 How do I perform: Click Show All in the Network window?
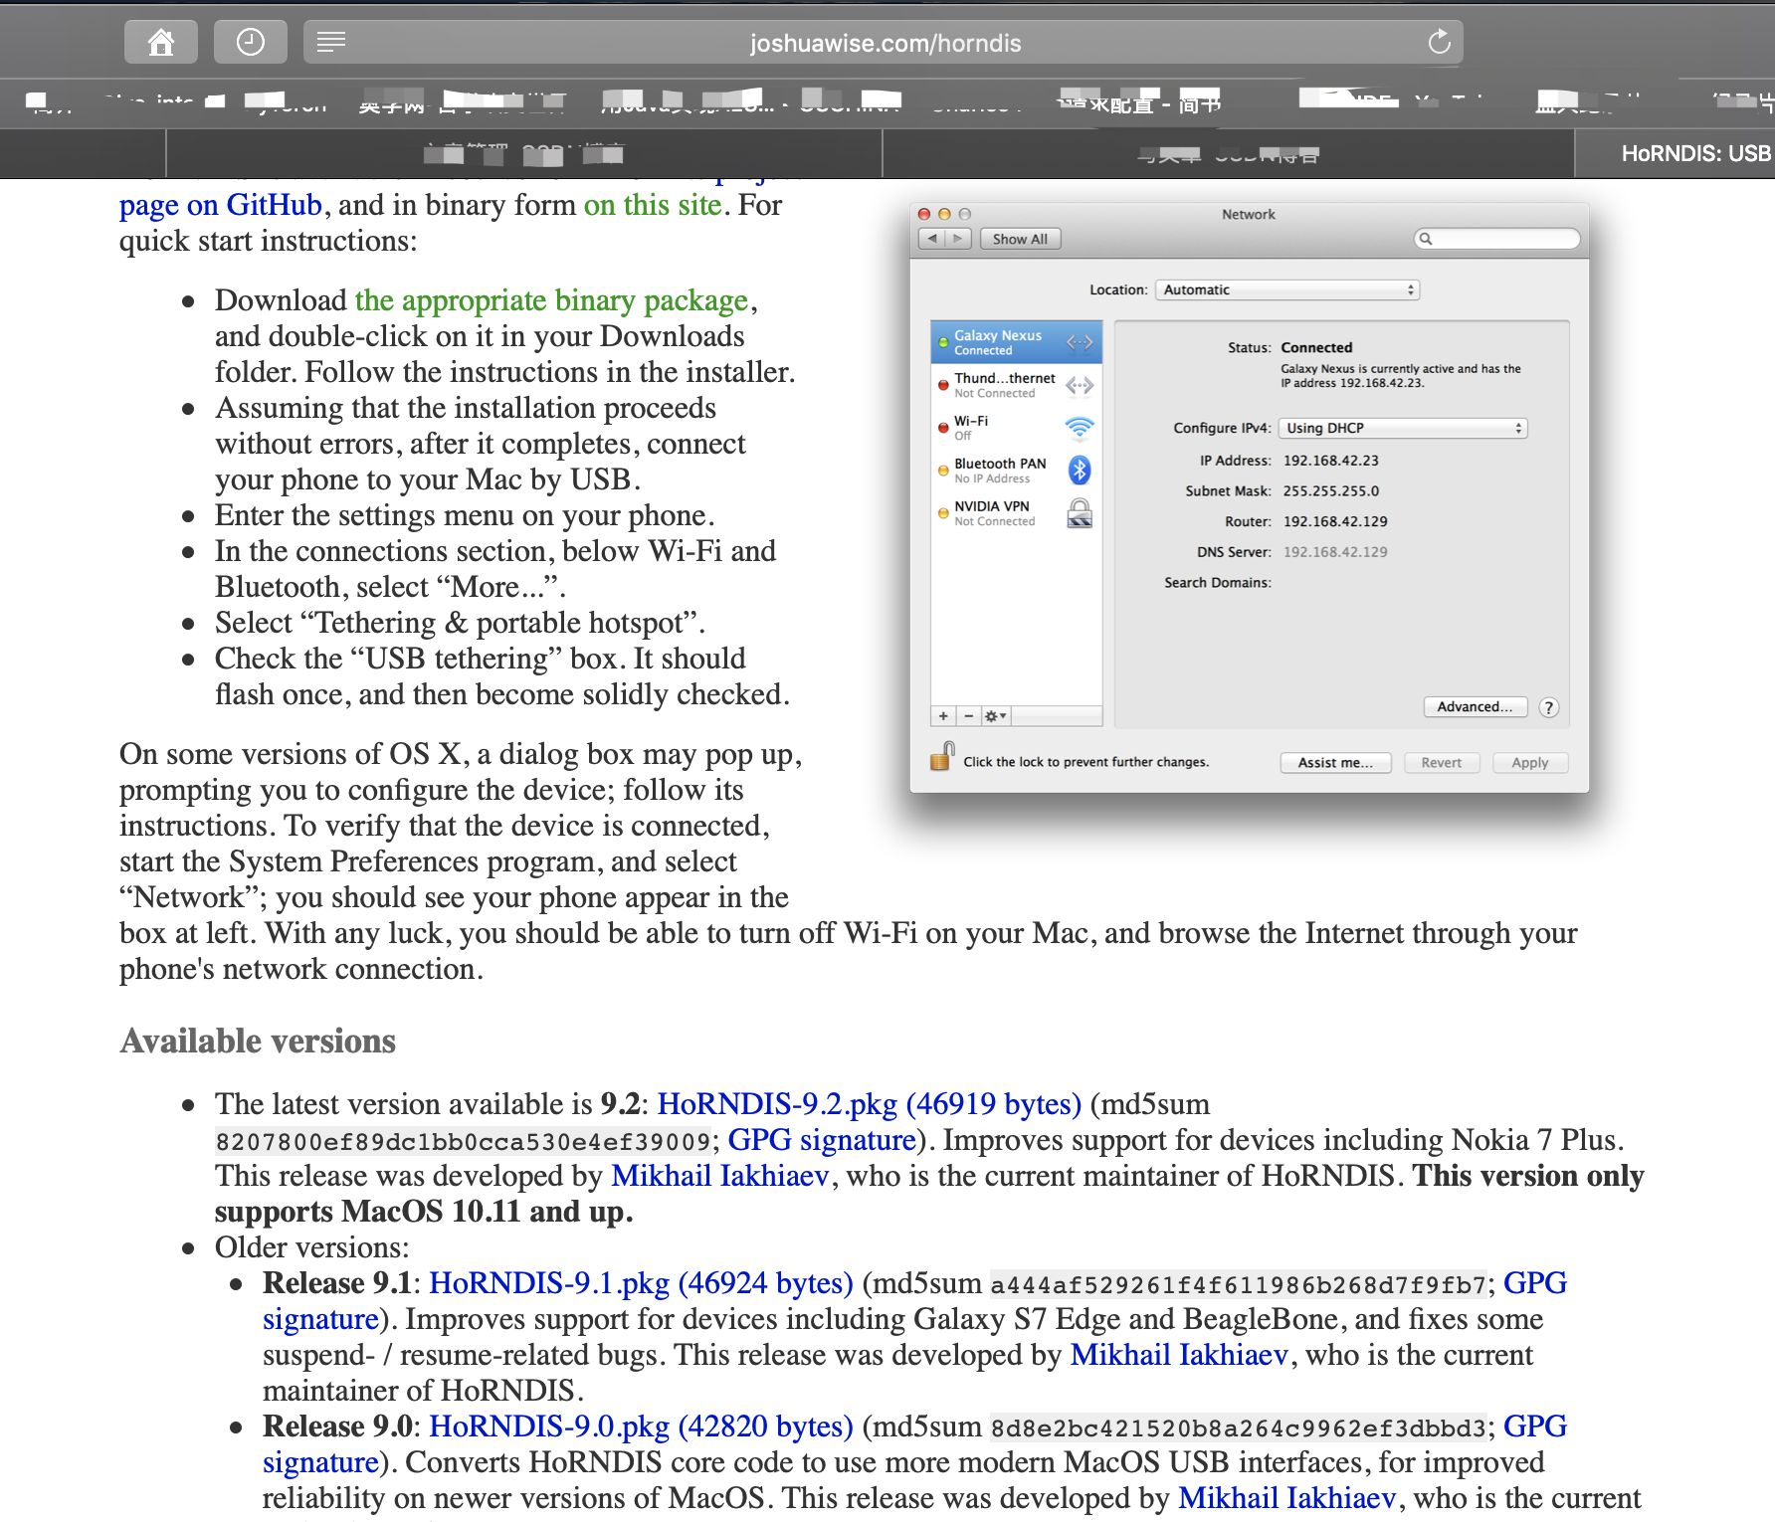tap(1021, 239)
